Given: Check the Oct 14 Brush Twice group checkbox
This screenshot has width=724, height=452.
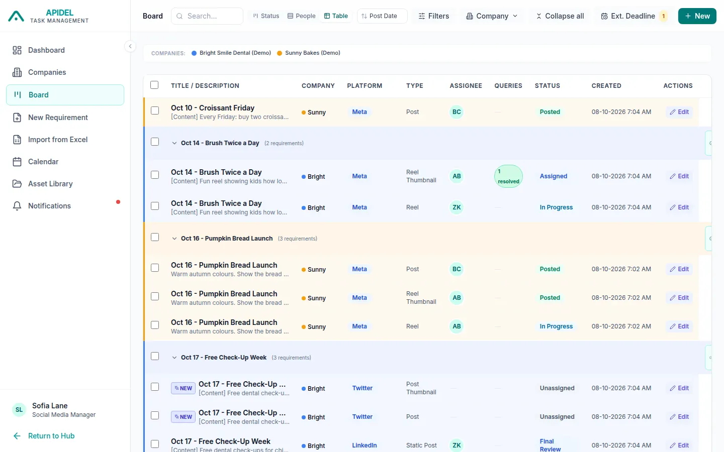Looking at the screenshot, I should coord(155,142).
